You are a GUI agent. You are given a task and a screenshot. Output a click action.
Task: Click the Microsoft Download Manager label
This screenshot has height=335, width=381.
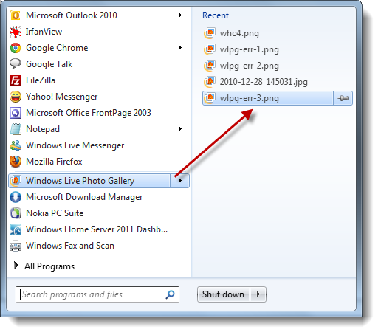pos(84,197)
